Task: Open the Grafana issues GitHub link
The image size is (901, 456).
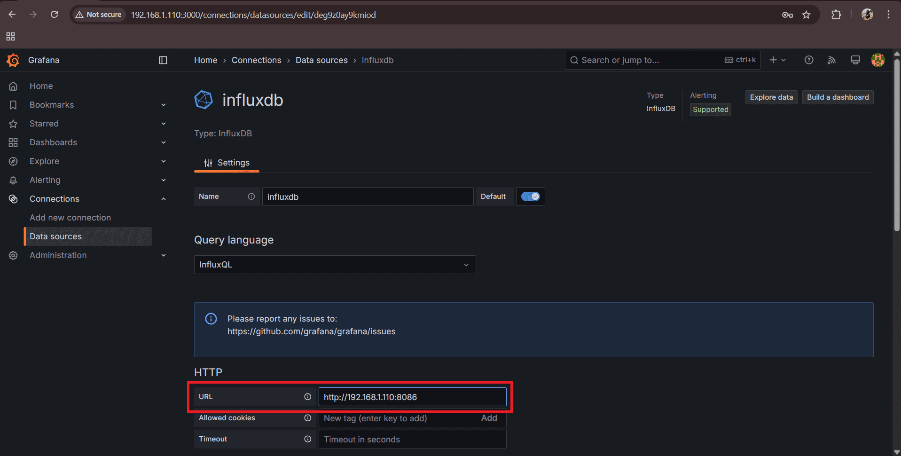Action: pyautogui.click(x=311, y=331)
